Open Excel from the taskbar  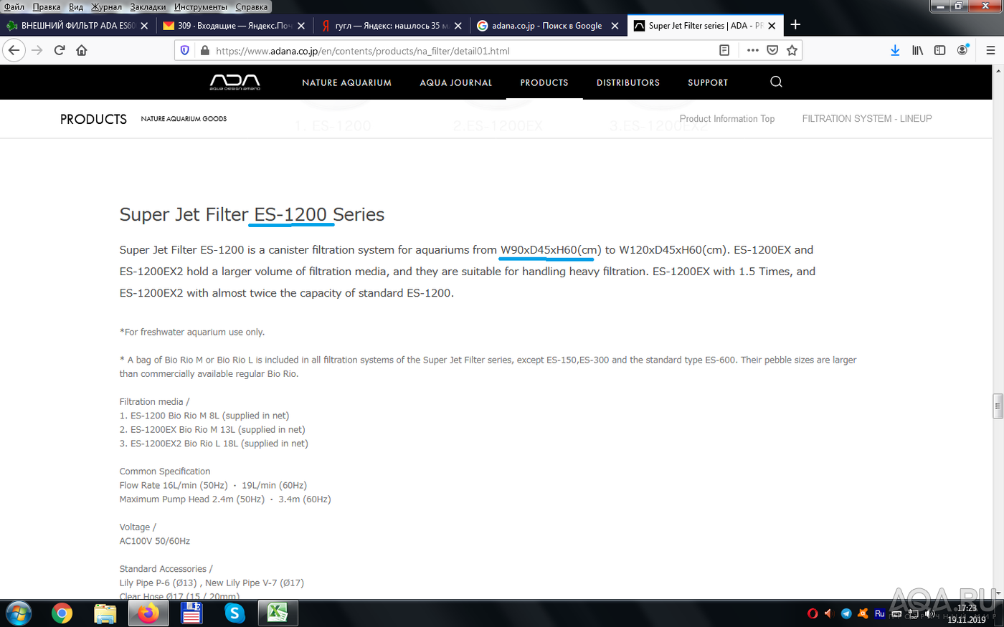278,613
